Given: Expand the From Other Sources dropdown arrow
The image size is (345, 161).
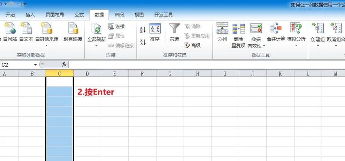Looking at the screenshot, I should pyautogui.click(x=46, y=46).
